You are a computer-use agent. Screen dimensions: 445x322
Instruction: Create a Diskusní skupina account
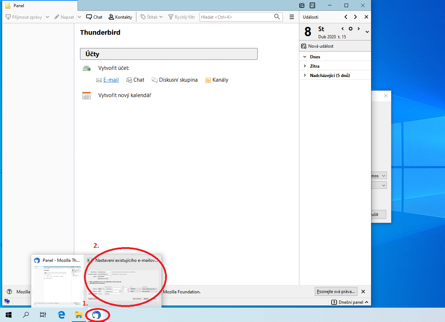tap(175, 80)
